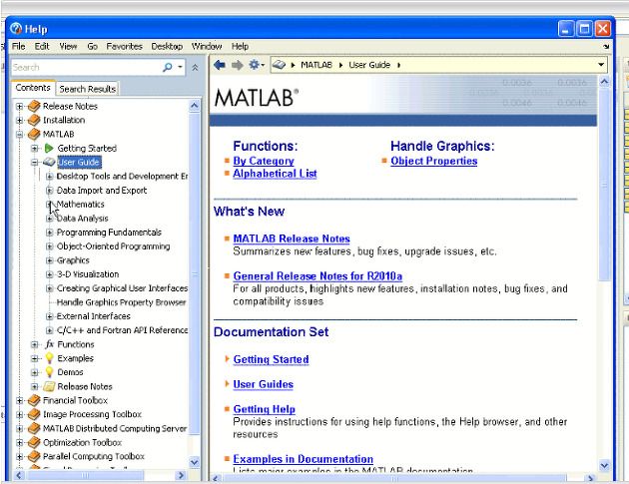629x484 pixels.
Task: Click the Optimization Toolbox book icon
Action: tap(34, 442)
